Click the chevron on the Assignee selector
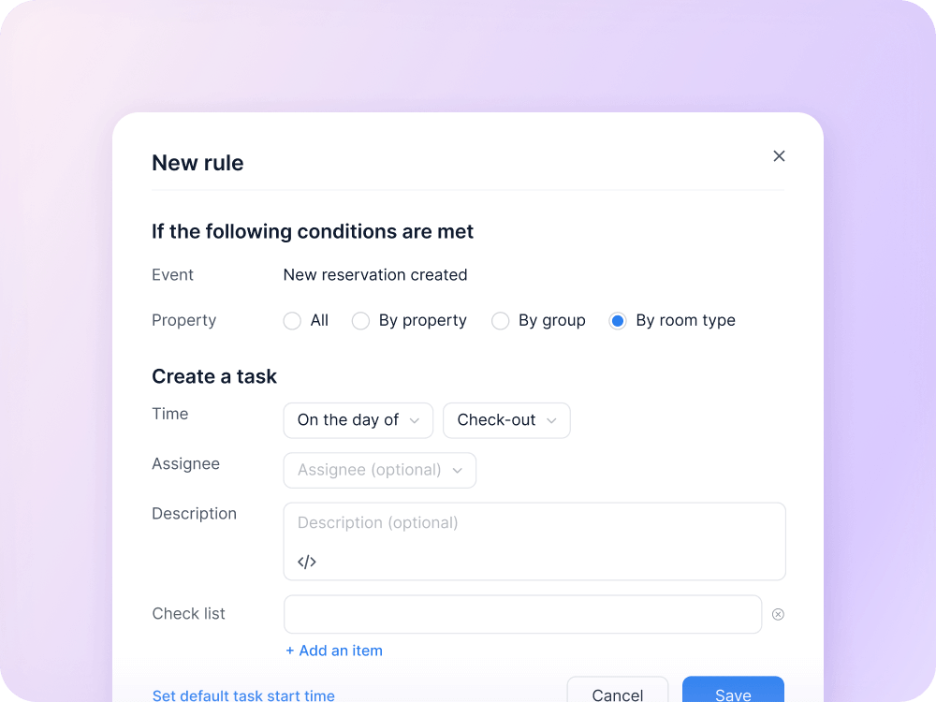This screenshot has height=702, width=936. coord(459,470)
